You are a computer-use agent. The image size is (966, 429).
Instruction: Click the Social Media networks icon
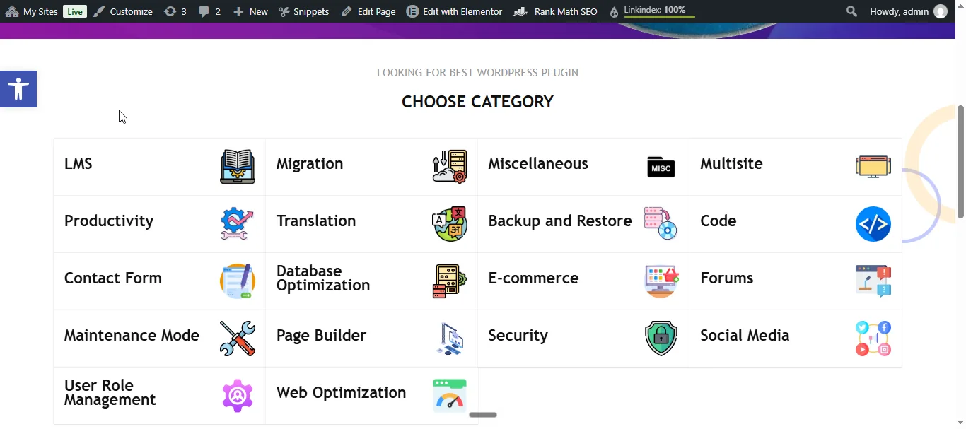873,339
